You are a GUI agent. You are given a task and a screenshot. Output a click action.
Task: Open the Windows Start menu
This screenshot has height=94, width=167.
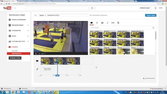[x=2, y=92]
